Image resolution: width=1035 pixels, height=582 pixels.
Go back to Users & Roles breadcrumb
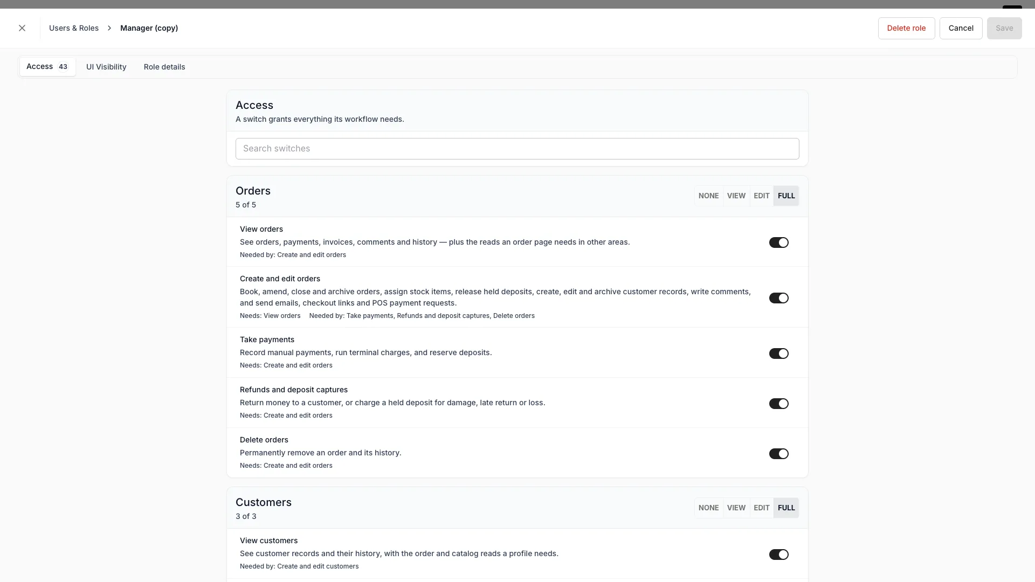(x=74, y=28)
